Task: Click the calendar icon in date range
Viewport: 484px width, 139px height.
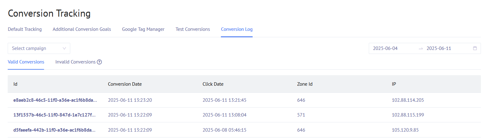Action: 475,48
